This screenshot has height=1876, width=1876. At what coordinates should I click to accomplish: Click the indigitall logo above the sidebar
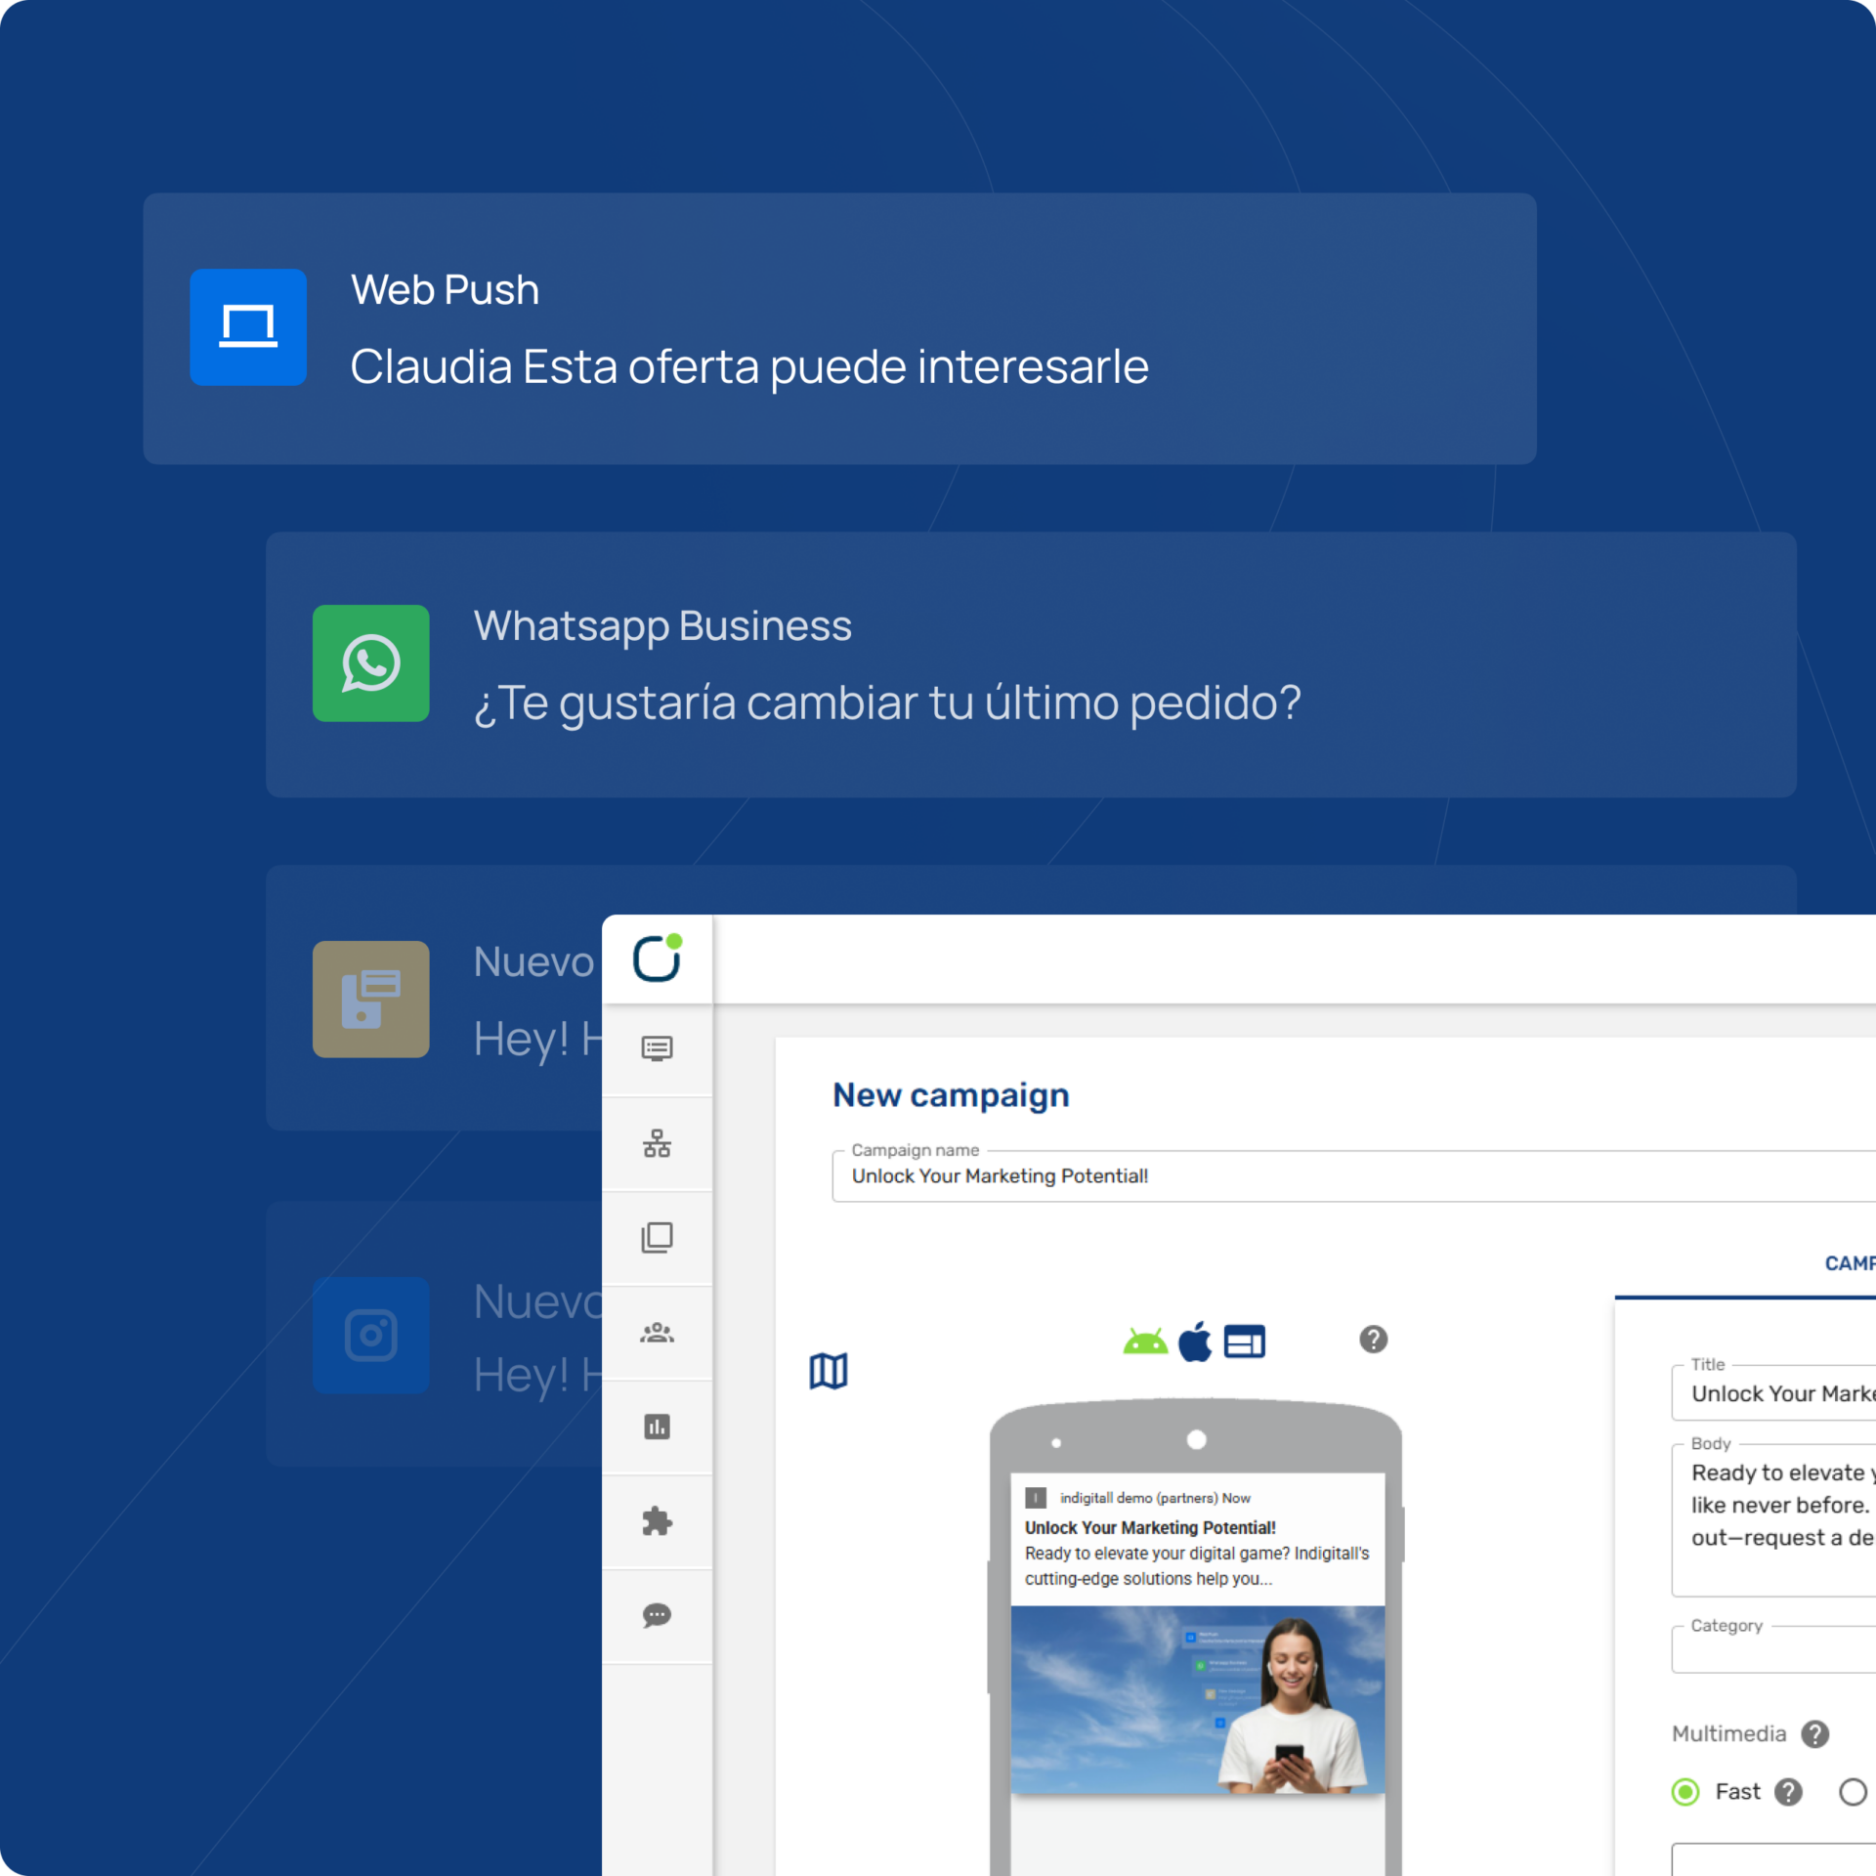coord(658,959)
